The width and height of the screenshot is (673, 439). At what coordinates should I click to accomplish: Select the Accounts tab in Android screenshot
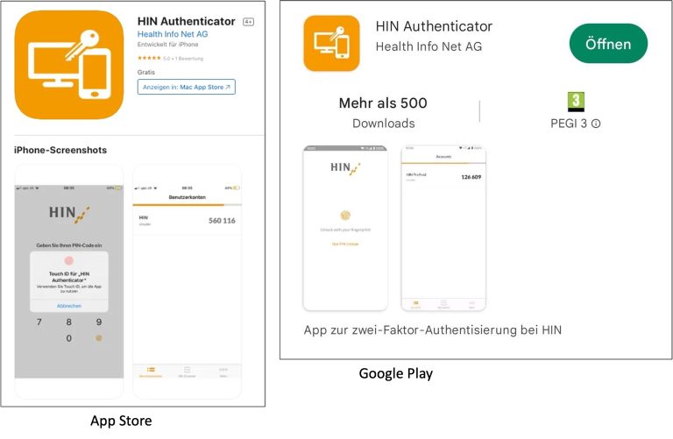pos(415,305)
